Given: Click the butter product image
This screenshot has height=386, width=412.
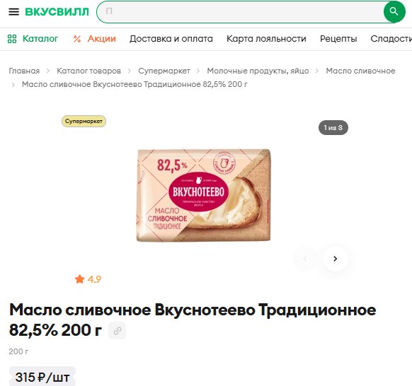Looking at the screenshot, I should (x=203, y=195).
